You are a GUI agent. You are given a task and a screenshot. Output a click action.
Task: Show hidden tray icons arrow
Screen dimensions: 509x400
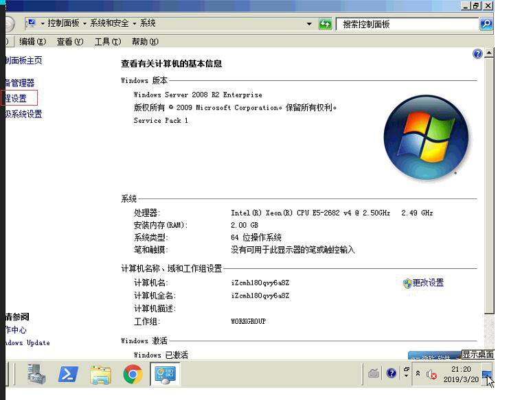click(x=418, y=373)
